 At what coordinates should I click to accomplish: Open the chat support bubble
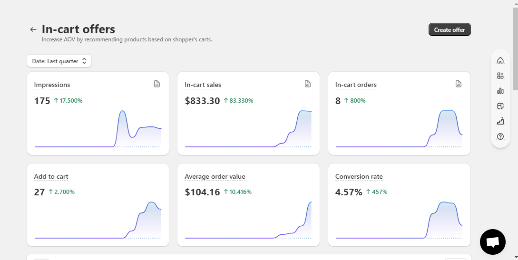[493, 242]
